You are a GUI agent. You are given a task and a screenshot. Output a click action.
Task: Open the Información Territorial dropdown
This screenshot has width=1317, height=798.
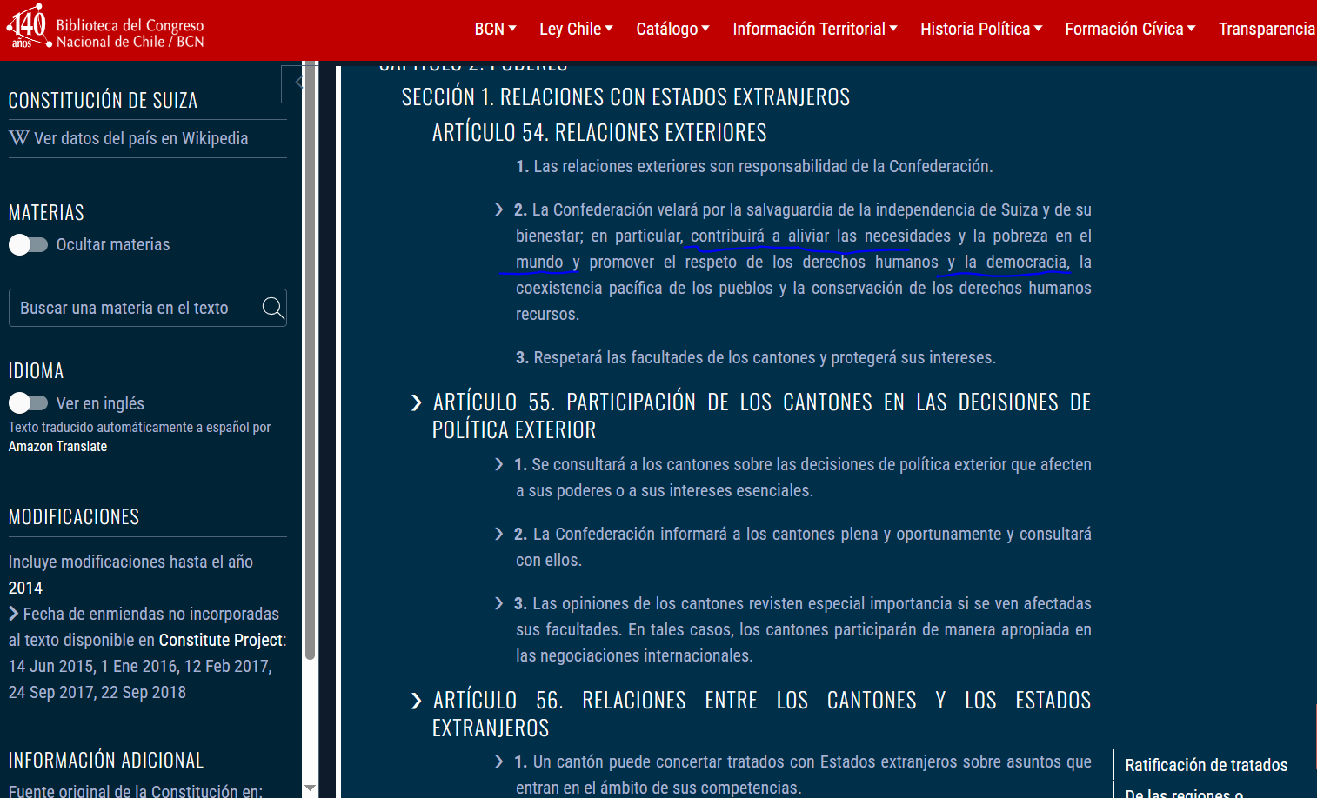[815, 29]
